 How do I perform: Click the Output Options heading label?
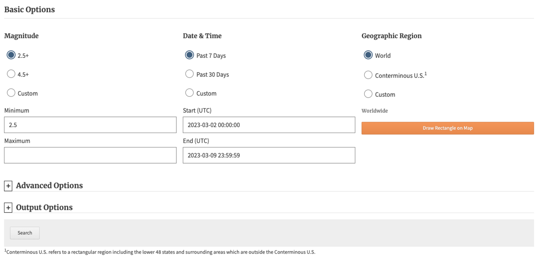[x=44, y=207]
